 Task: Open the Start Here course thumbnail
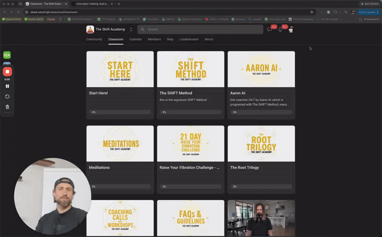(x=120, y=69)
